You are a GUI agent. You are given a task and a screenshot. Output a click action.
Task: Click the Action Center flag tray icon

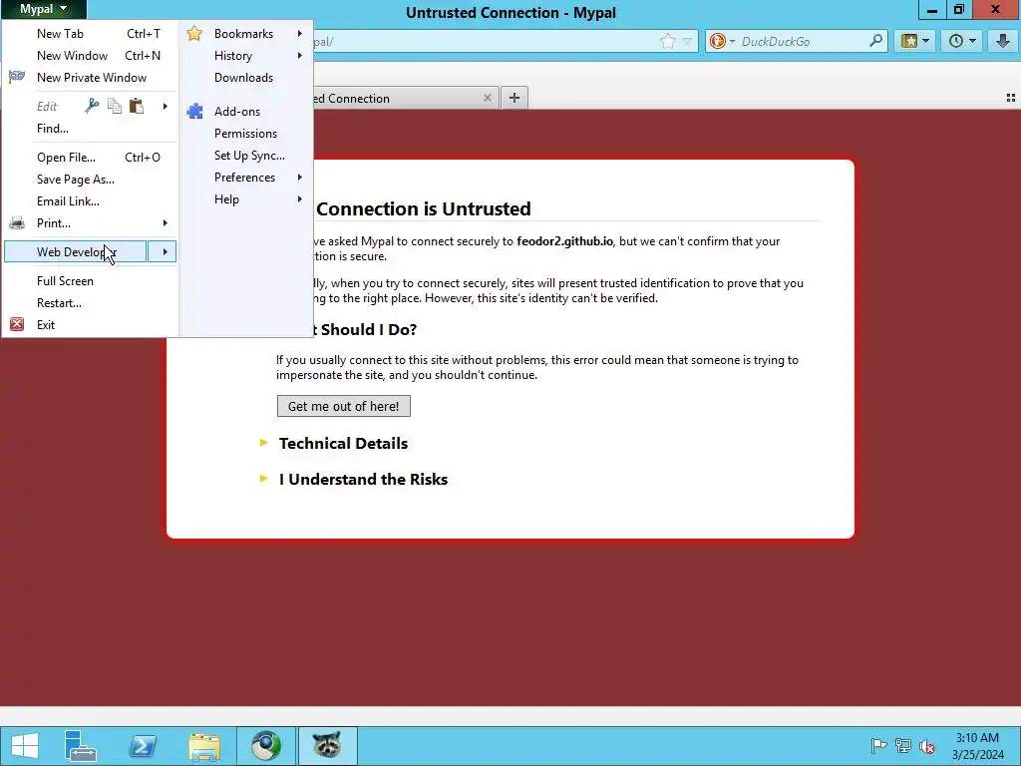tap(878, 746)
